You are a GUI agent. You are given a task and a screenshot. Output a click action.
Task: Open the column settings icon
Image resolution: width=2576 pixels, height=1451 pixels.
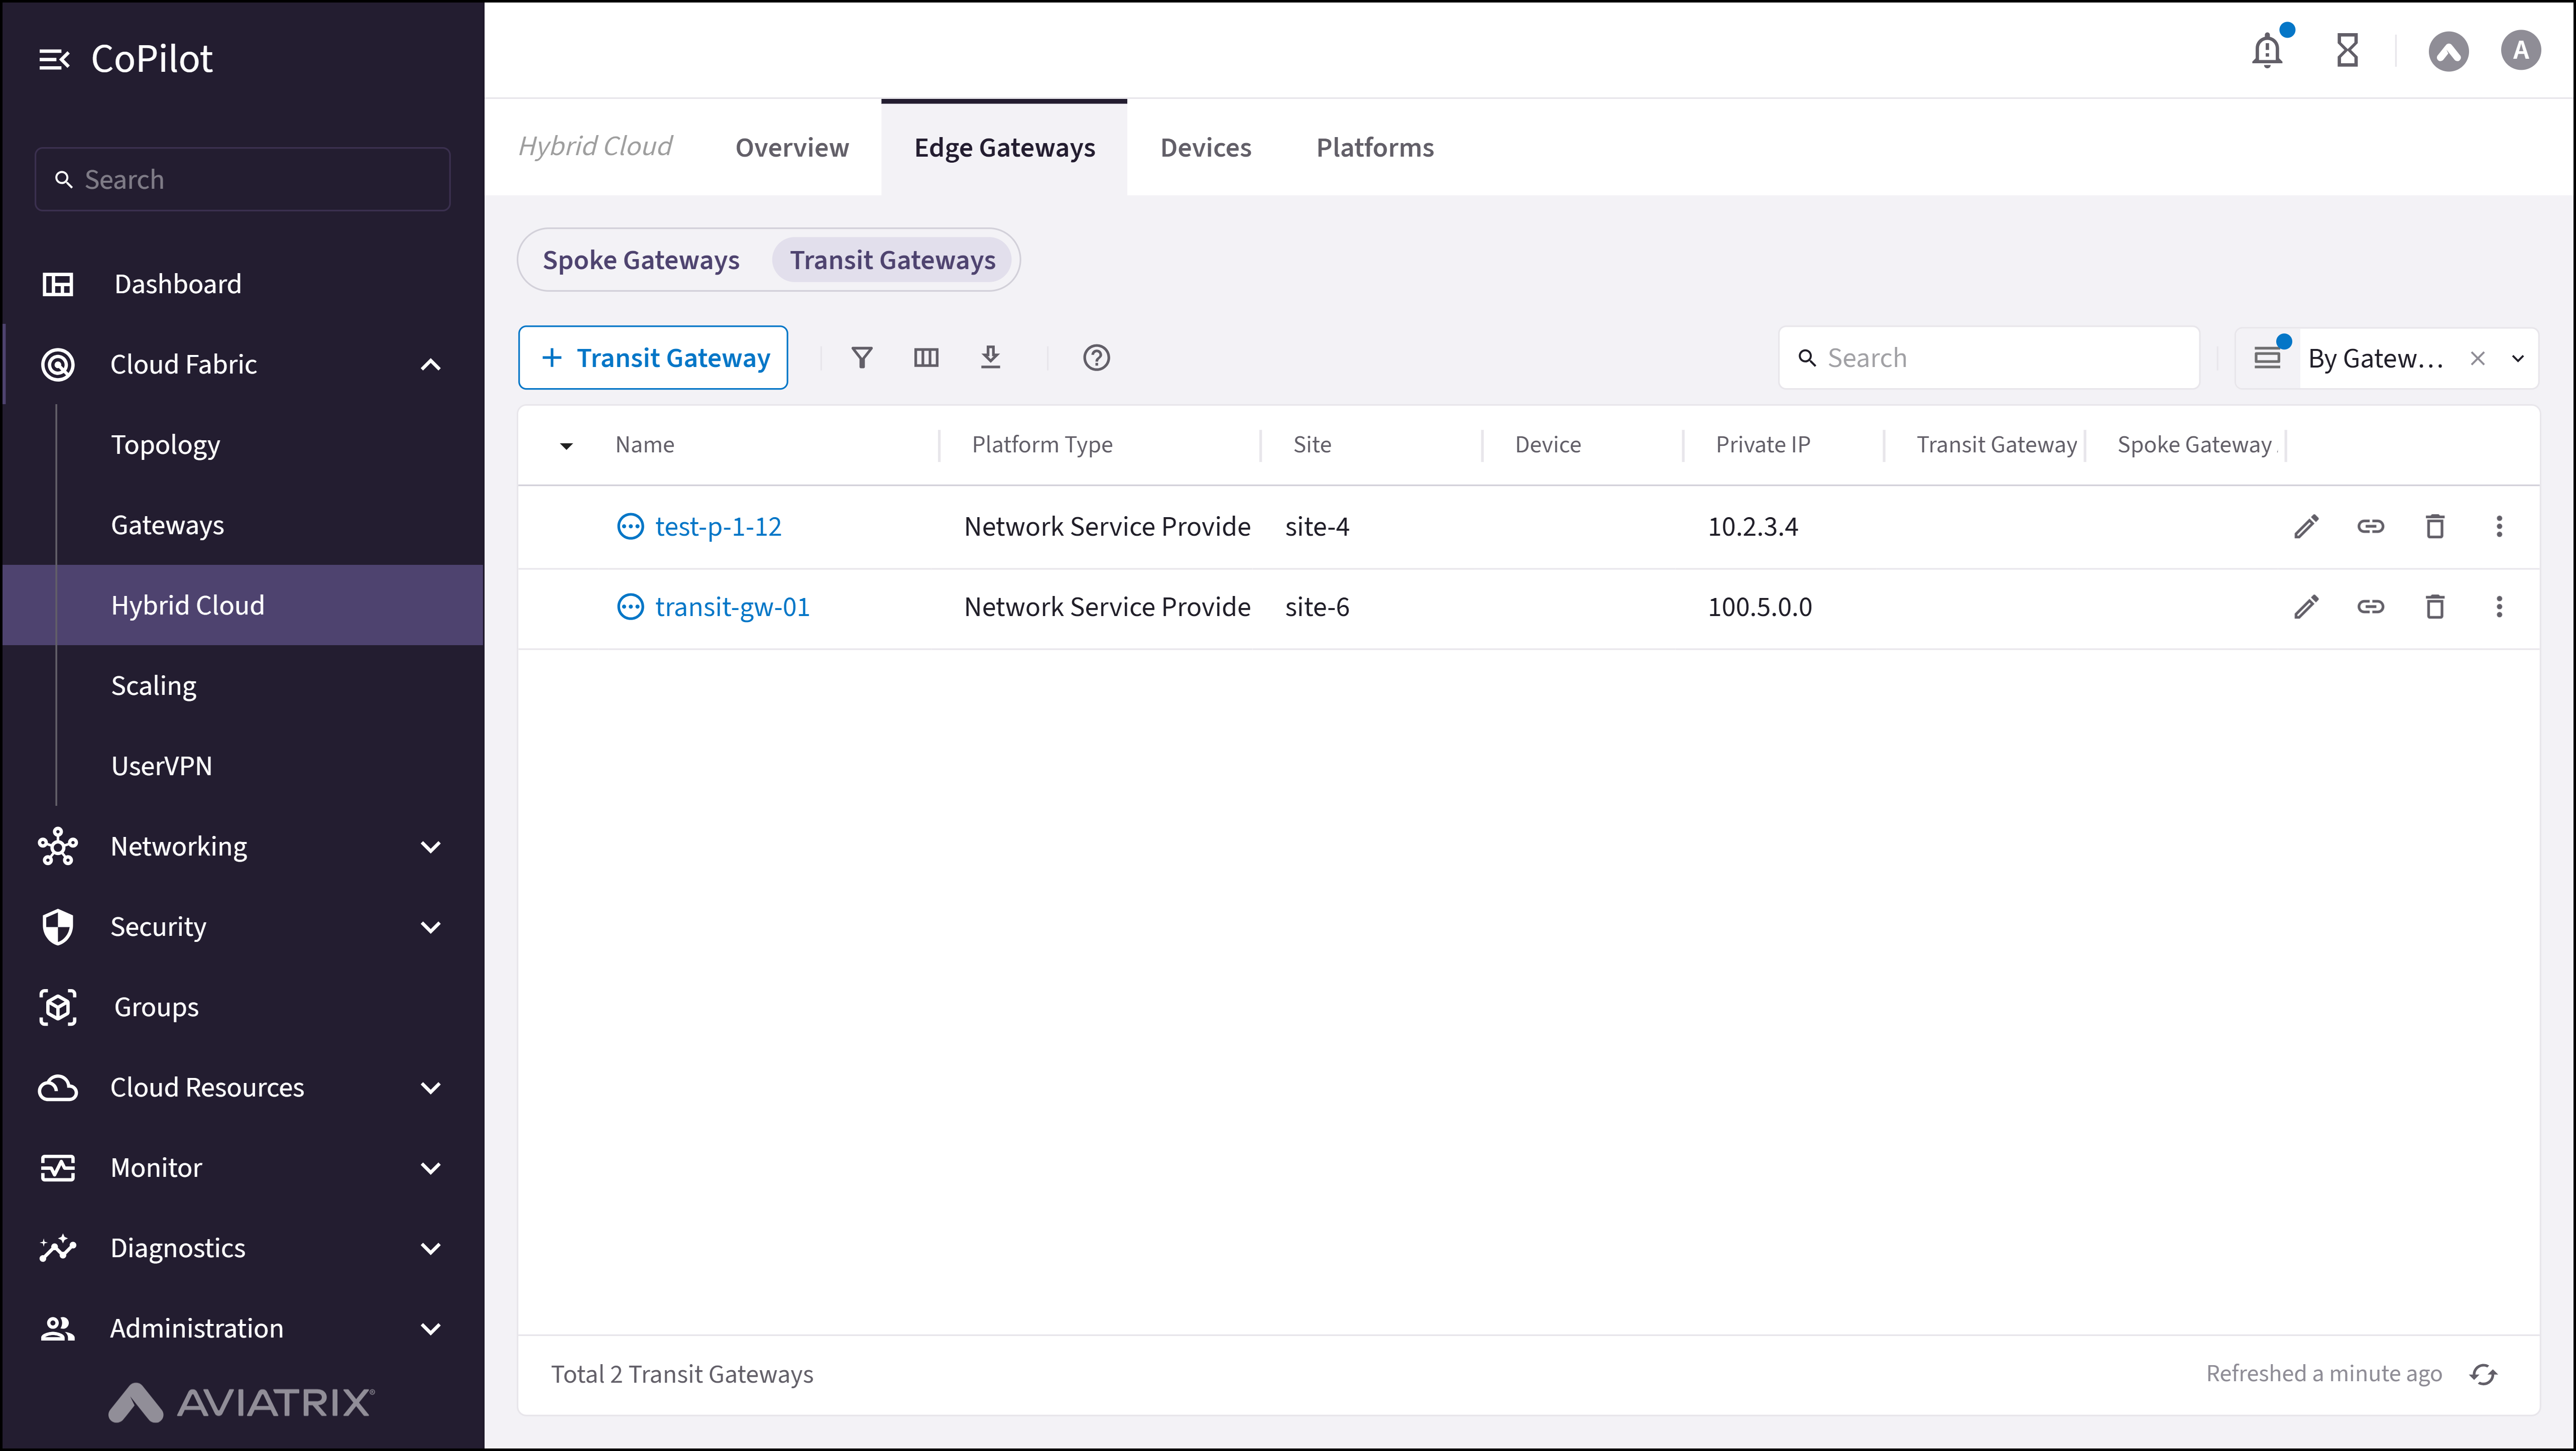click(x=926, y=357)
